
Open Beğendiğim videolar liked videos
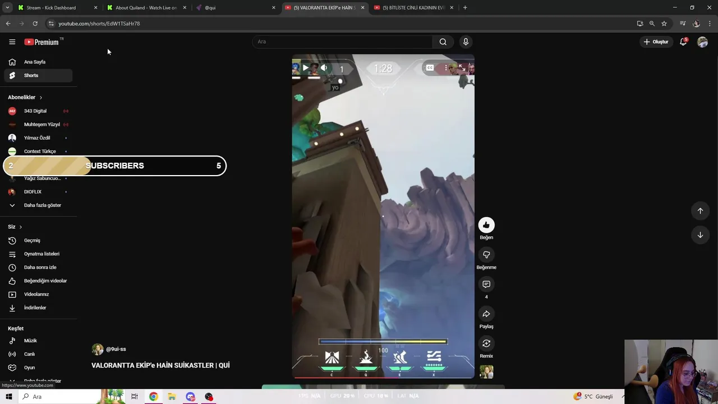coord(38,281)
